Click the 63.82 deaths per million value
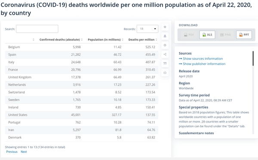The height and width of the screenshot is (160, 258). (151, 138)
